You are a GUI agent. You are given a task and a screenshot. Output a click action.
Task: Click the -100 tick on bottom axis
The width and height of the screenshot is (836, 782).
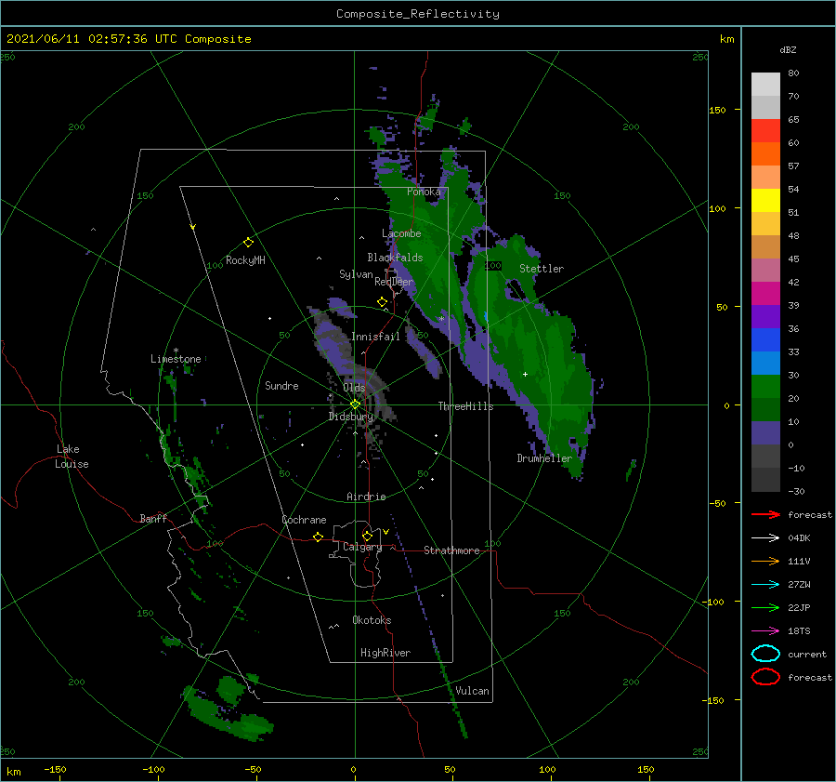154,769
